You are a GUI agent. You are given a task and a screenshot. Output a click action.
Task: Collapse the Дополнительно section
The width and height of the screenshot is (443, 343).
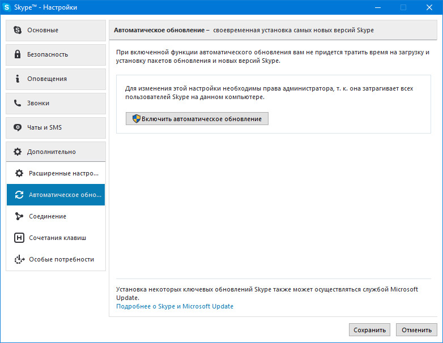pos(56,152)
